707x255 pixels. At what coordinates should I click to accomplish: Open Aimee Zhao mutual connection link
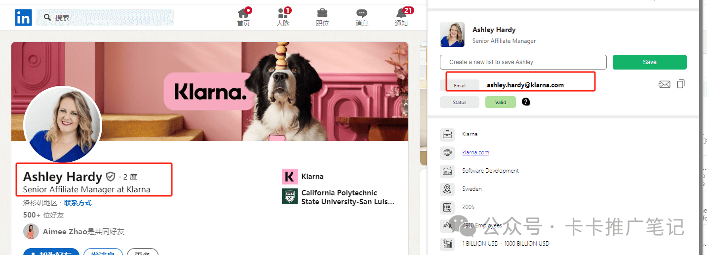(x=83, y=231)
